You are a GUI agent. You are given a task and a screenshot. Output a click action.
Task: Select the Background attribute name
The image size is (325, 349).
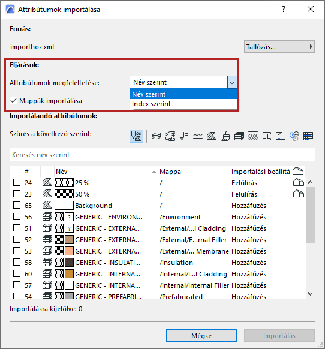point(94,206)
